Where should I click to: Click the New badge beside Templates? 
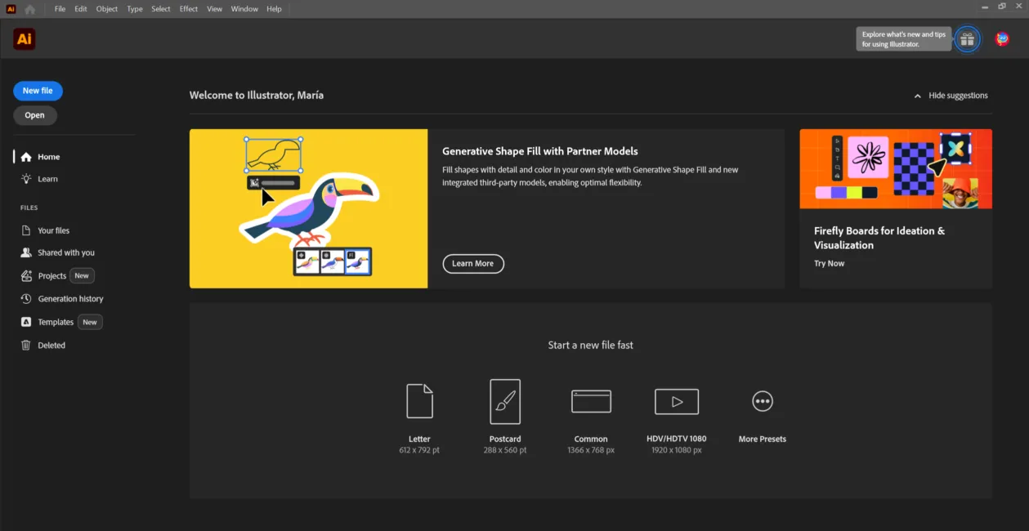[90, 322]
